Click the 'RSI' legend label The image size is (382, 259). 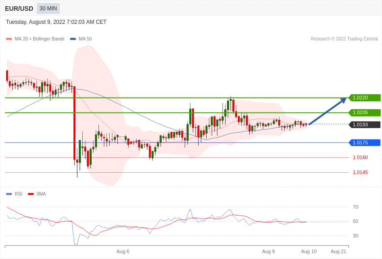pyautogui.click(x=18, y=194)
